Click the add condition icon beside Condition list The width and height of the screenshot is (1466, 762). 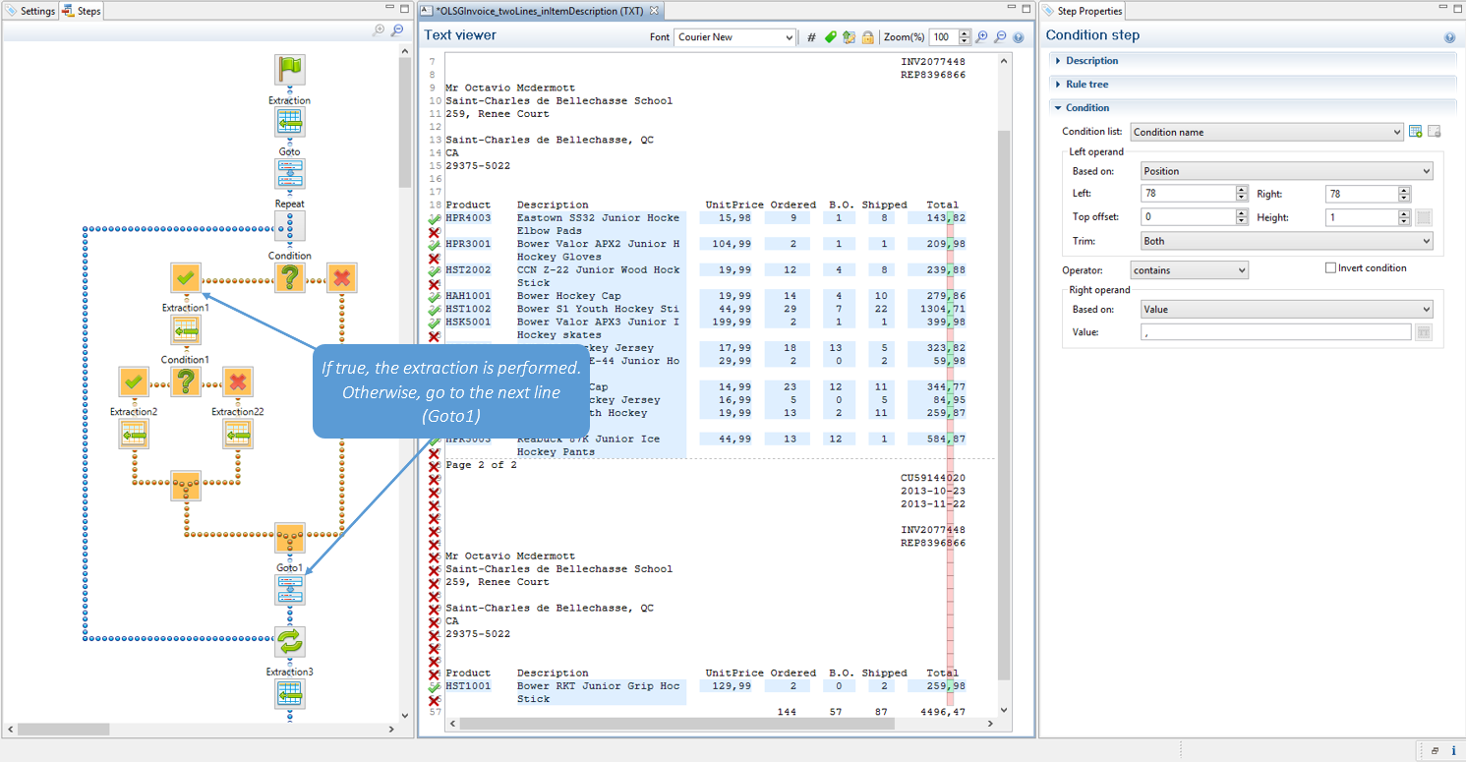[x=1415, y=132]
